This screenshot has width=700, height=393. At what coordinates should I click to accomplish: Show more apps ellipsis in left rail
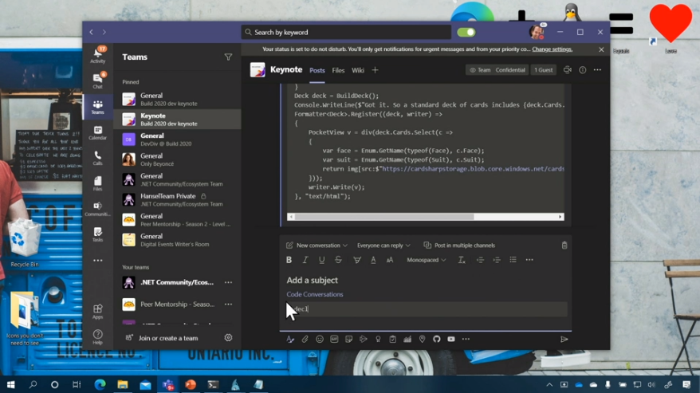pyautogui.click(x=98, y=261)
